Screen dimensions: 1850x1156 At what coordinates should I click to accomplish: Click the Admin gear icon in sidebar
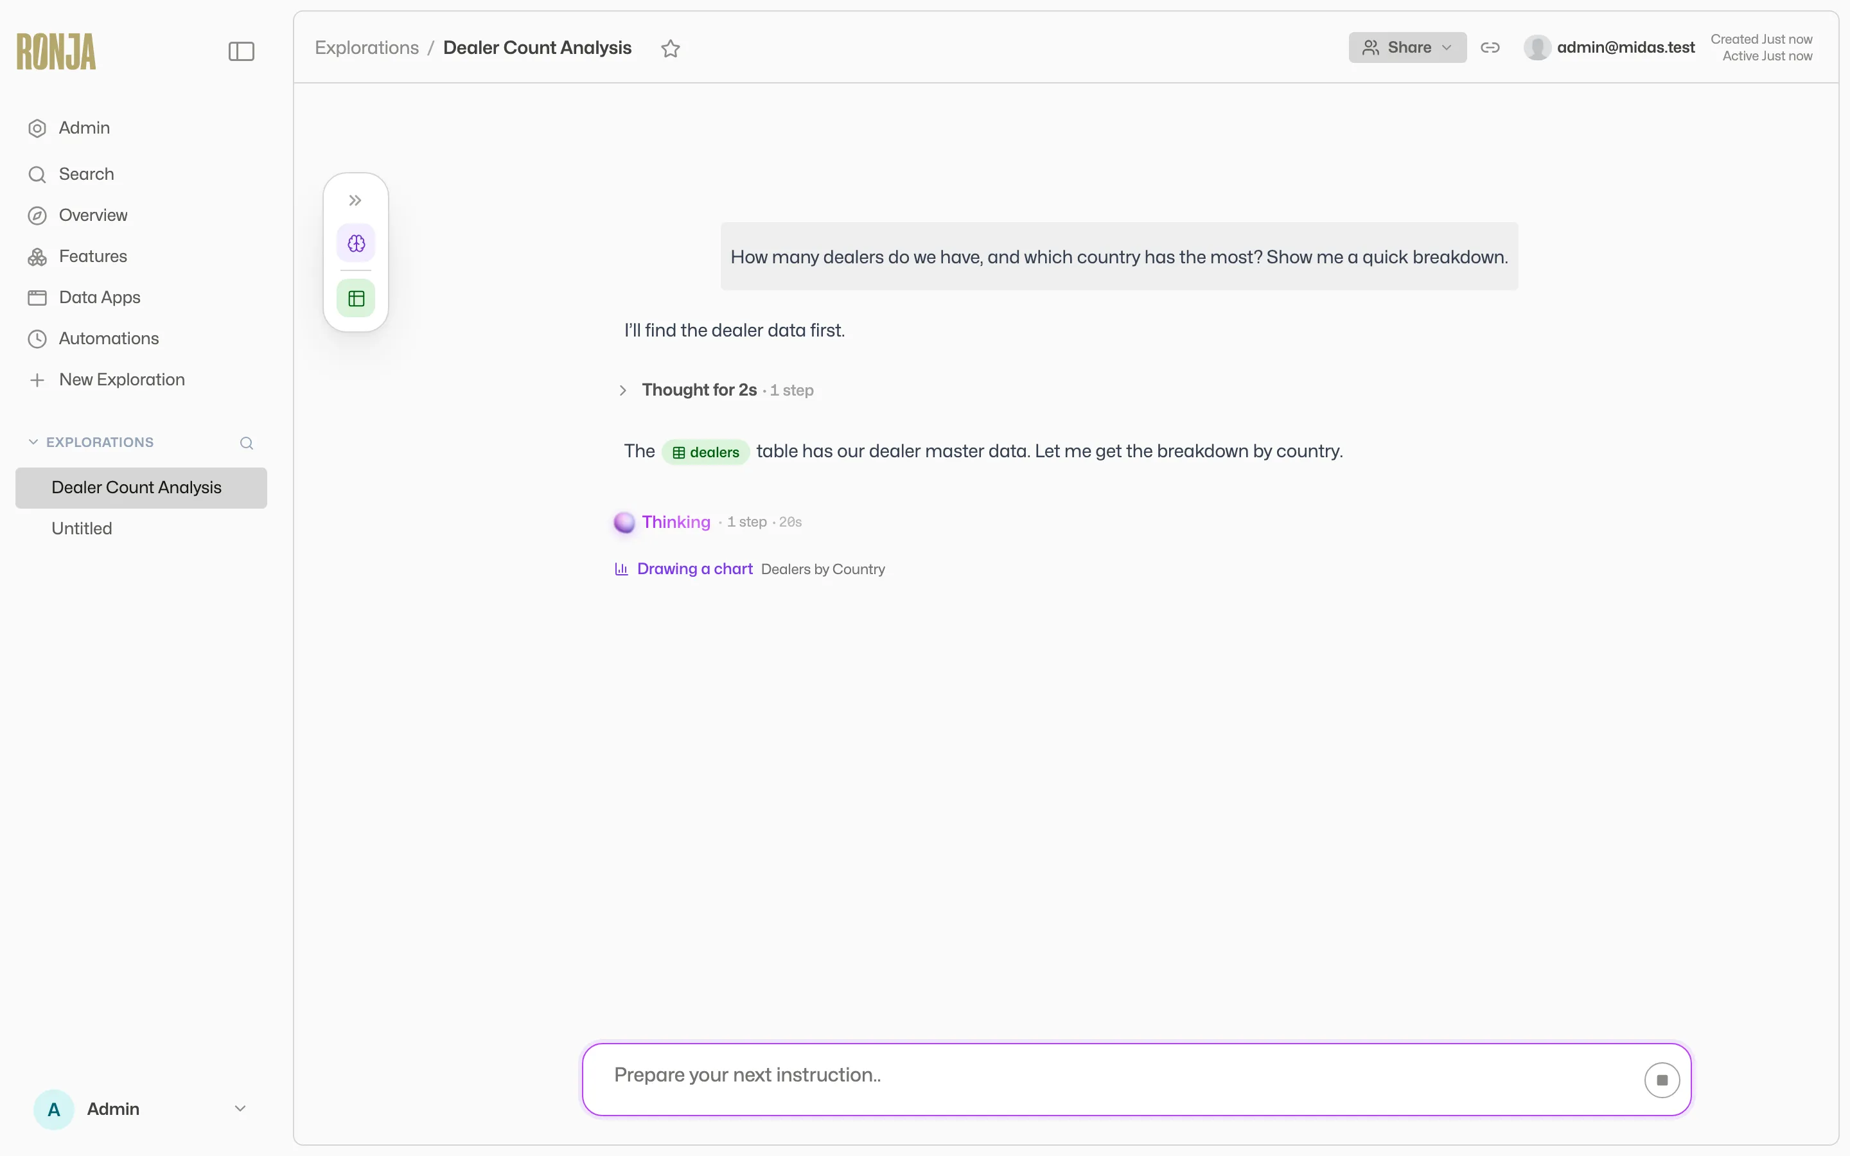point(37,128)
